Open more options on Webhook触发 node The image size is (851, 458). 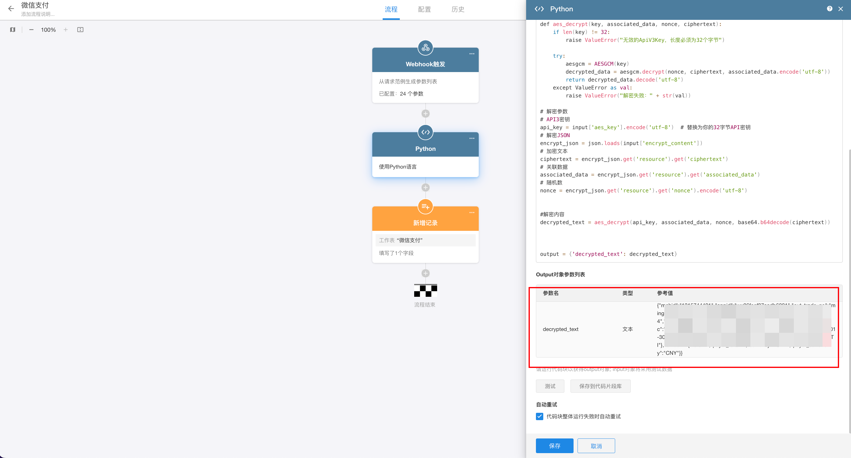point(471,54)
